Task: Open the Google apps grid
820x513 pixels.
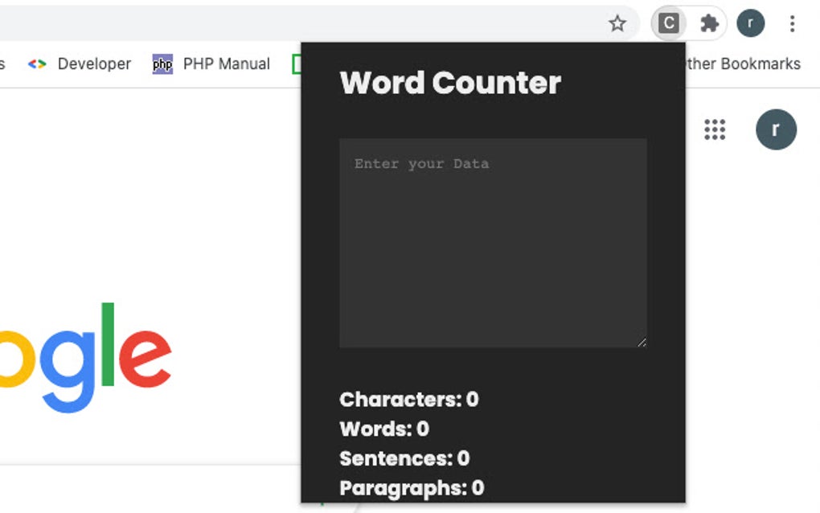Action: coord(715,129)
